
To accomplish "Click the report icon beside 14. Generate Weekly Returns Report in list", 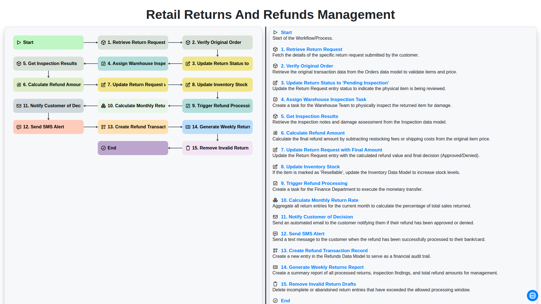I will [x=275, y=267].
